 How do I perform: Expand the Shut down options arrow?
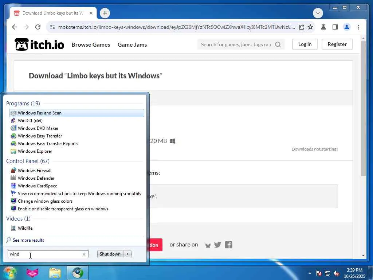pos(127,254)
